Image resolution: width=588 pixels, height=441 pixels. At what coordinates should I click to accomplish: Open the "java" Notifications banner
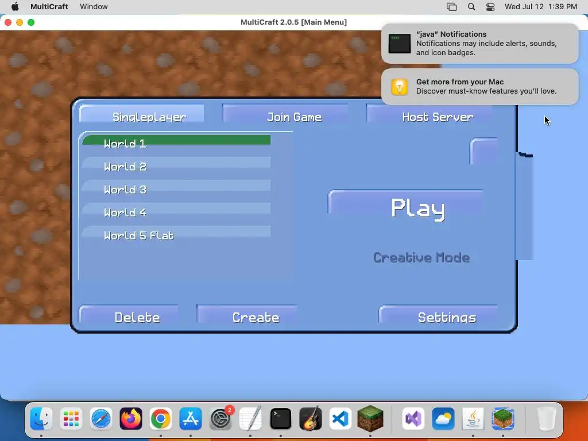479,44
